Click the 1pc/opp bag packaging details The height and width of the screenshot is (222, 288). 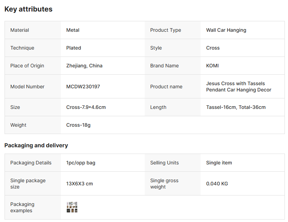[80, 163]
